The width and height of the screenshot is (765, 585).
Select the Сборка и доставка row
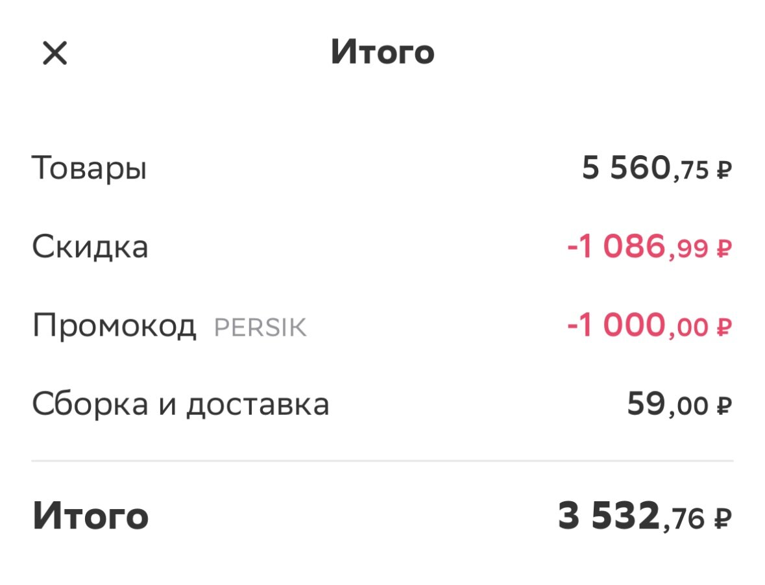click(182, 405)
